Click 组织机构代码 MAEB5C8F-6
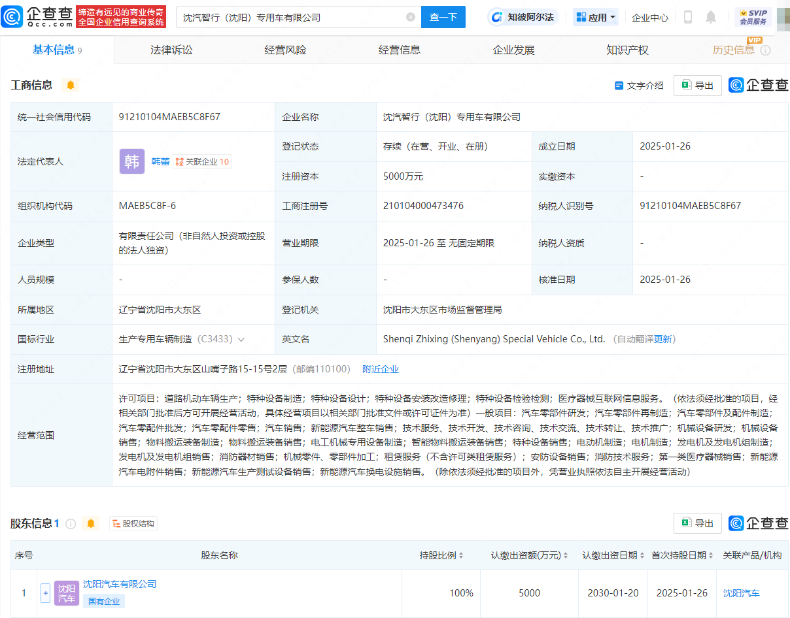This screenshot has width=790, height=618. click(x=147, y=206)
